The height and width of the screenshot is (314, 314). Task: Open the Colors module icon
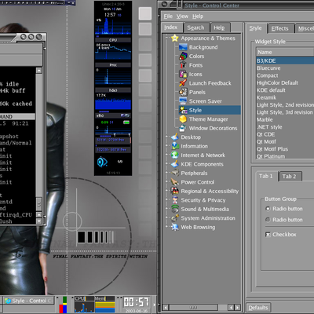pos(183,56)
